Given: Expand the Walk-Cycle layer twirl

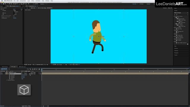Looking at the screenshot, I should pyautogui.click(x=6, y=73).
